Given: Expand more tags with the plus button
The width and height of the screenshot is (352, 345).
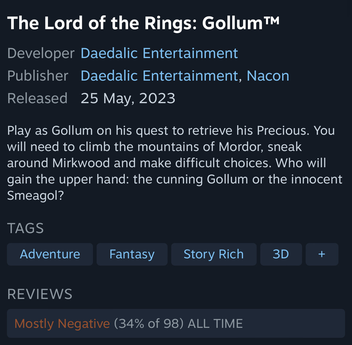Looking at the screenshot, I should click(322, 254).
